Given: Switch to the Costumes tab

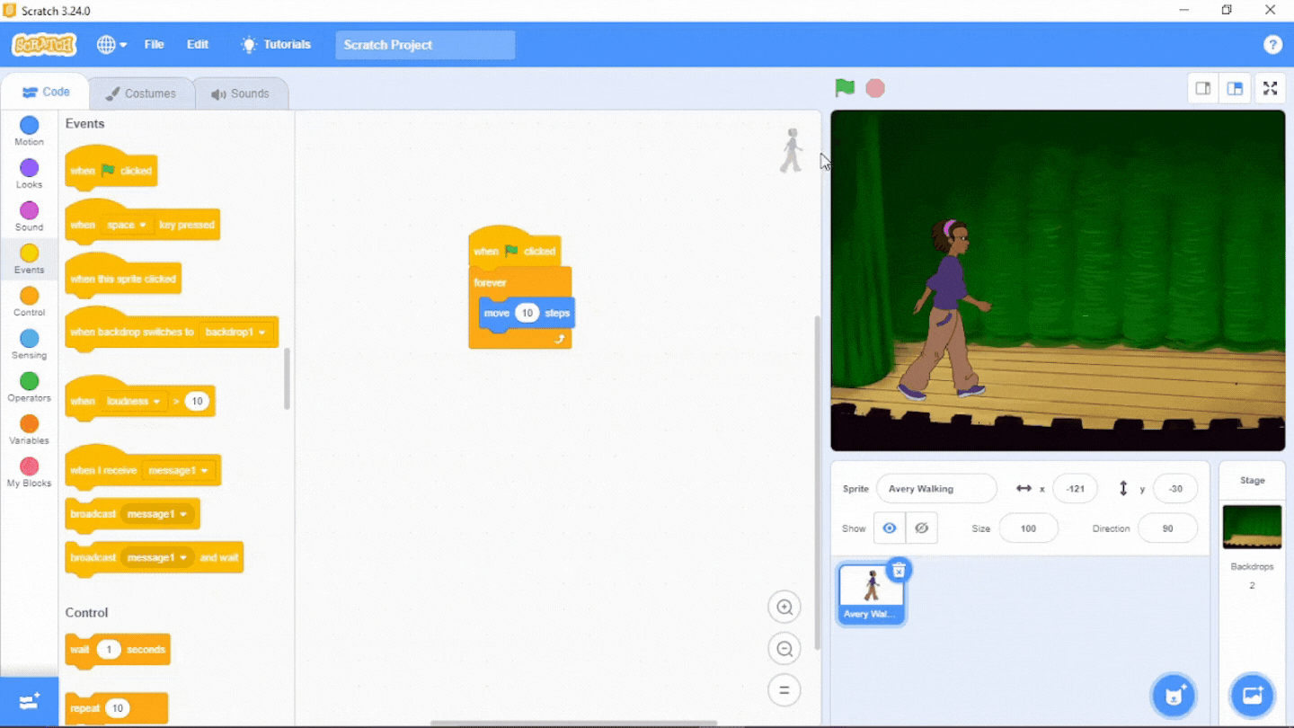Looking at the screenshot, I should [140, 93].
